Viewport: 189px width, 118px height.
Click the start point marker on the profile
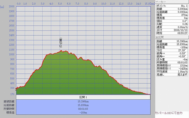click(x=16, y=88)
